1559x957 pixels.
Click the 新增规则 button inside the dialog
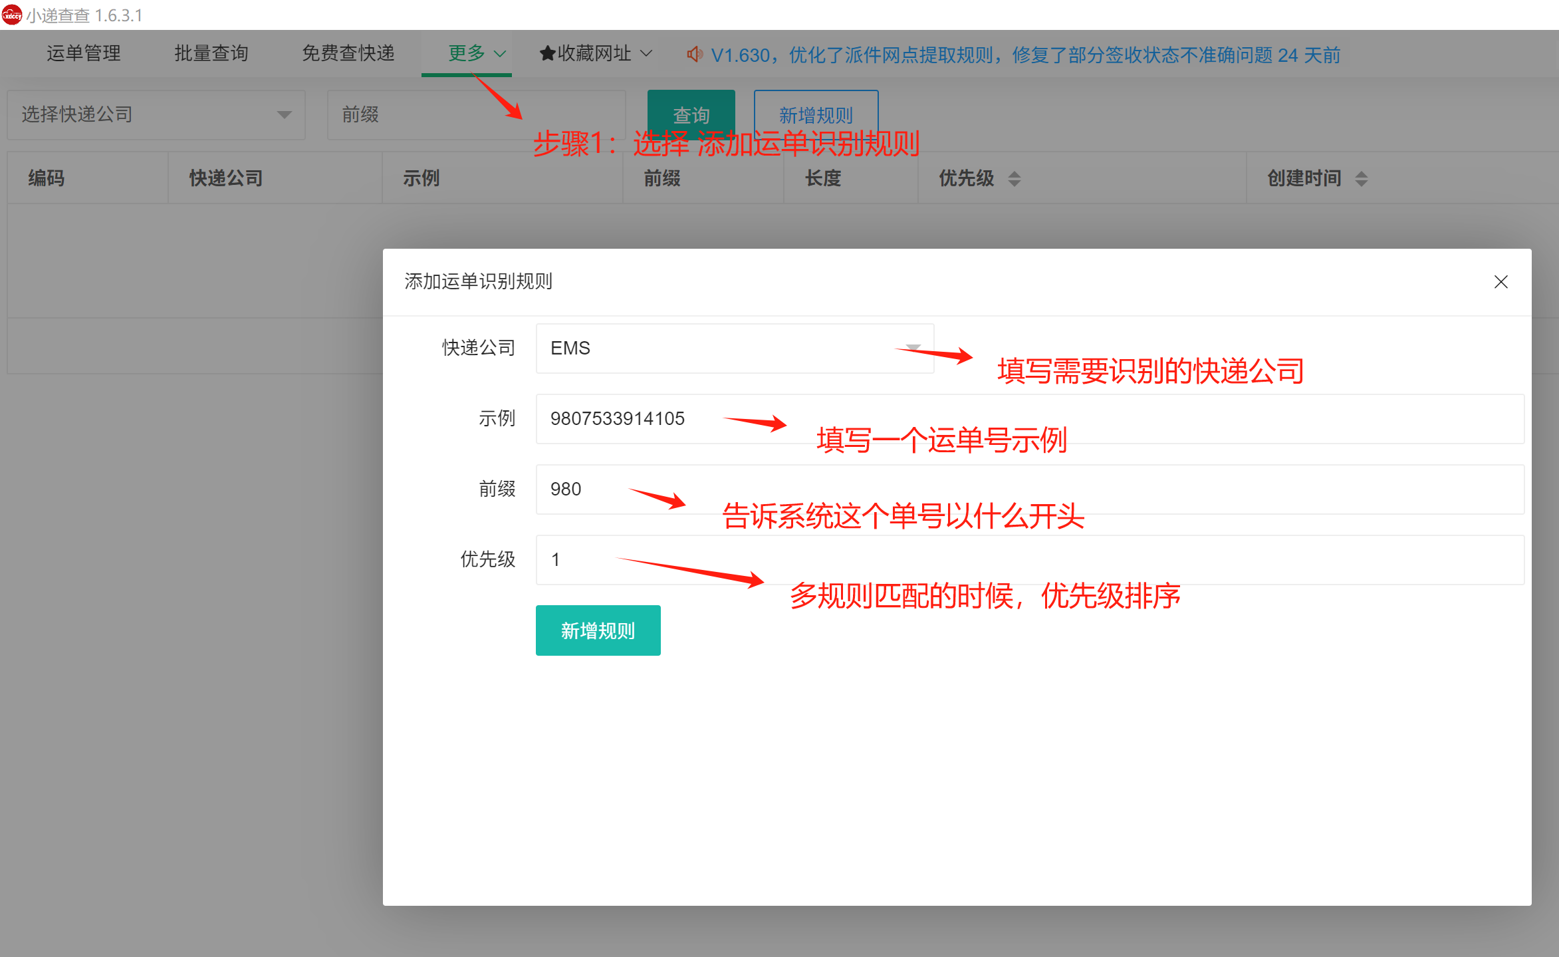pos(598,630)
